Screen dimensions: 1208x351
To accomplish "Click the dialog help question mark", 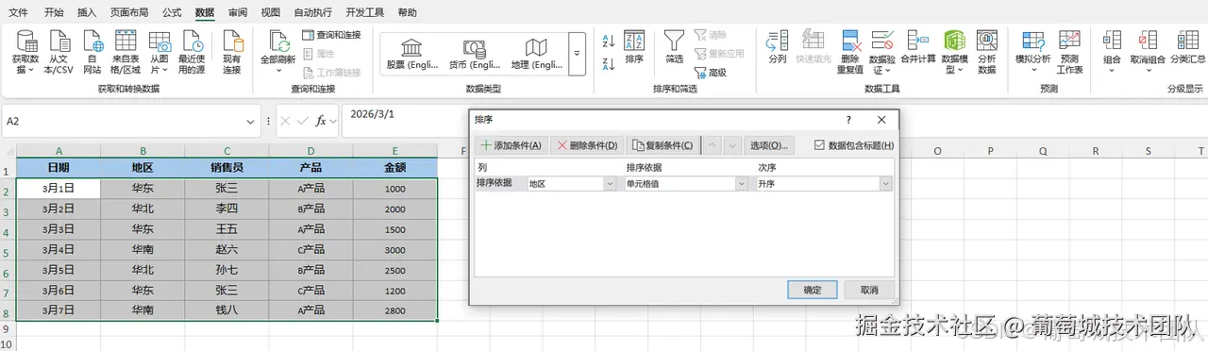I will (x=848, y=120).
